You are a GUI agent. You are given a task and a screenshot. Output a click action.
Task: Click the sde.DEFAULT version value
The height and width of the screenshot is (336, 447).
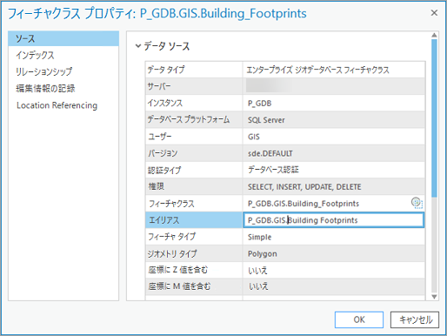click(x=270, y=153)
